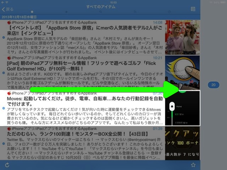The height and width of the screenshot is (170, 227).
Task: Click AppBank feed icon on 10:21 article
Action: pyautogui.click(x=9, y=58)
